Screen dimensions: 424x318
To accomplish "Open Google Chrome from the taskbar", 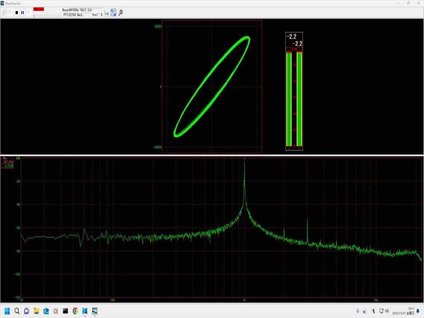I will [x=75, y=311].
